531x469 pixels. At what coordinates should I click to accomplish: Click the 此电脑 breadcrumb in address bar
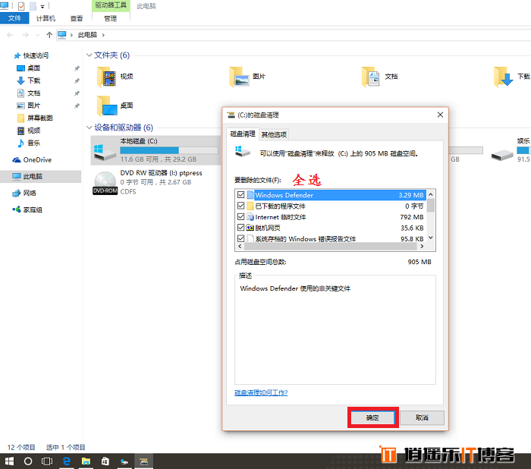click(87, 35)
